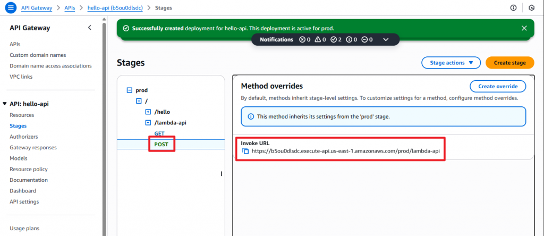Open Resources in the sidebar
Viewport: 544px width, 236px height.
click(22, 115)
